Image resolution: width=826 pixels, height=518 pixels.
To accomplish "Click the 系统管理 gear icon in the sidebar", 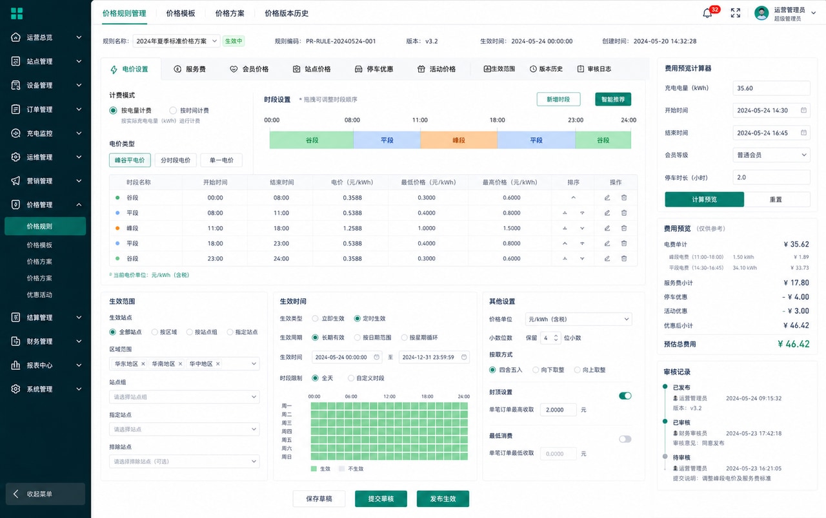I will [x=17, y=389].
